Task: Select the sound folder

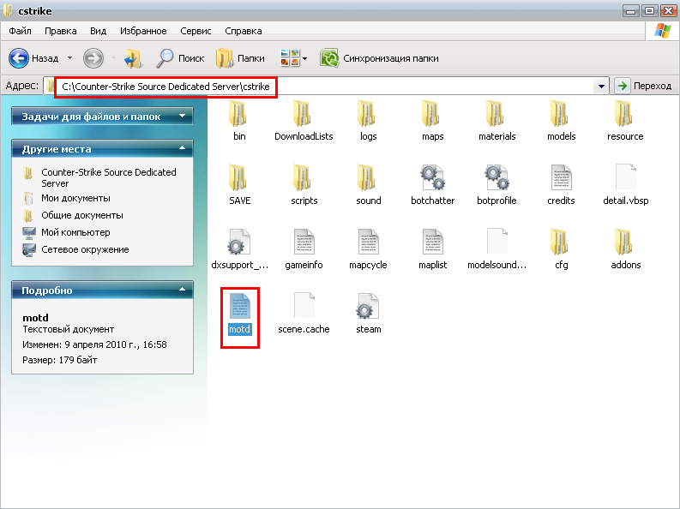Action: pos(368,184)
